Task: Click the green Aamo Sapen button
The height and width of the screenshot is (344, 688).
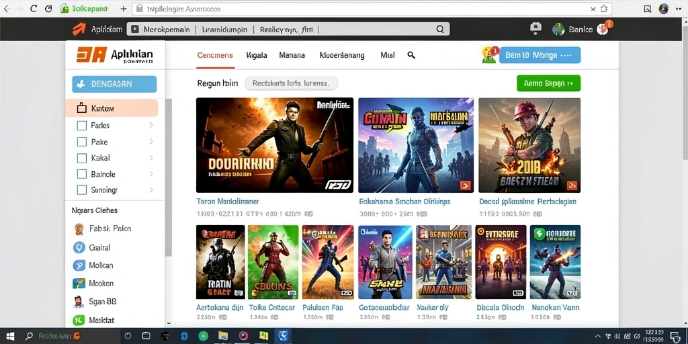Action: coord(548,83)
